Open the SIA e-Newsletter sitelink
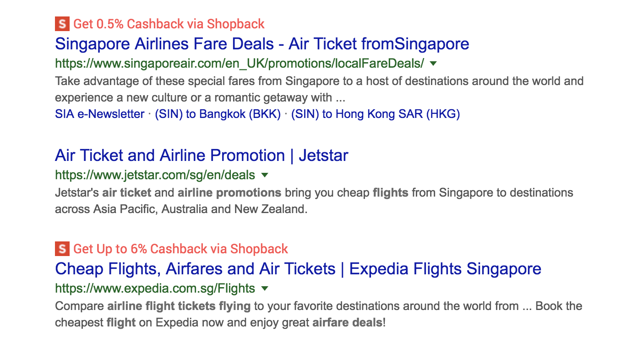The image size is (632, 342). coord(100,114)
